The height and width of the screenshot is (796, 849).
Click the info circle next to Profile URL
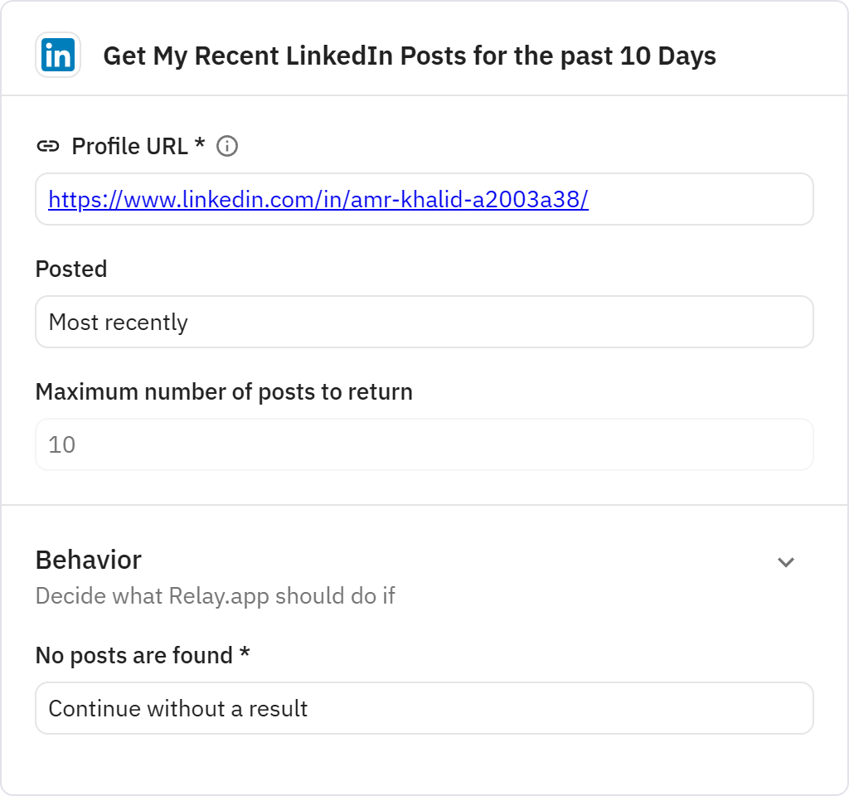pyautogui.click(x=228, y=146)
